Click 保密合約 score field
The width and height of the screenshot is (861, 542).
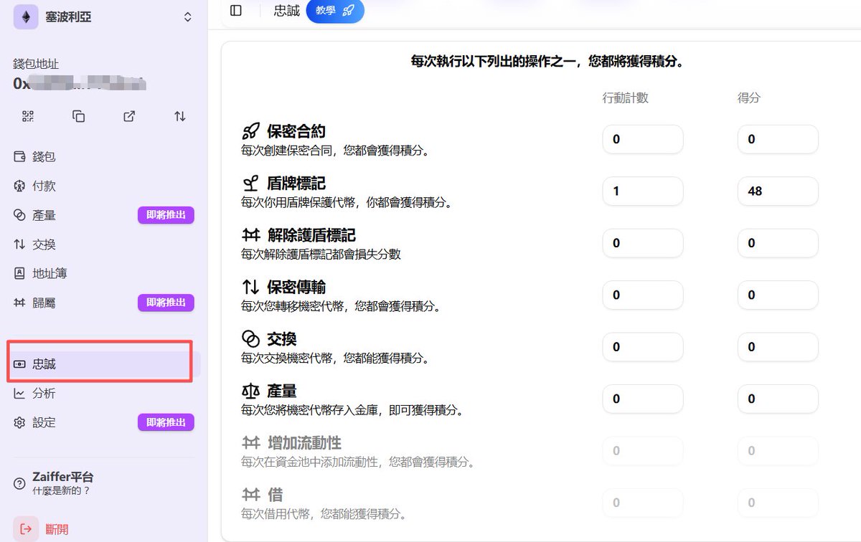click(778, 139)
